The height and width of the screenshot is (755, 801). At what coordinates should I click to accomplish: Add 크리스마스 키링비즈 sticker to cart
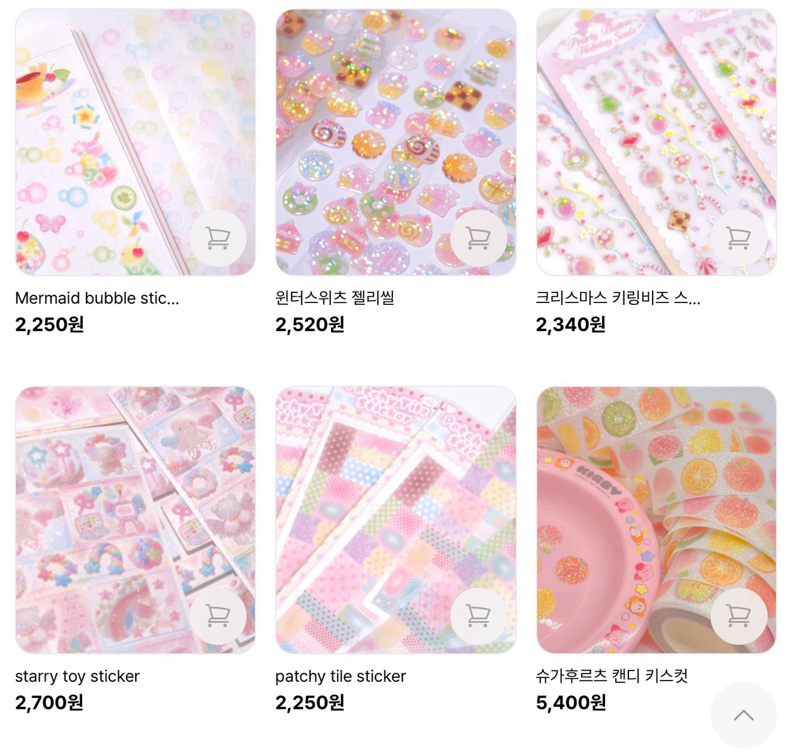(x=738, y=239)
